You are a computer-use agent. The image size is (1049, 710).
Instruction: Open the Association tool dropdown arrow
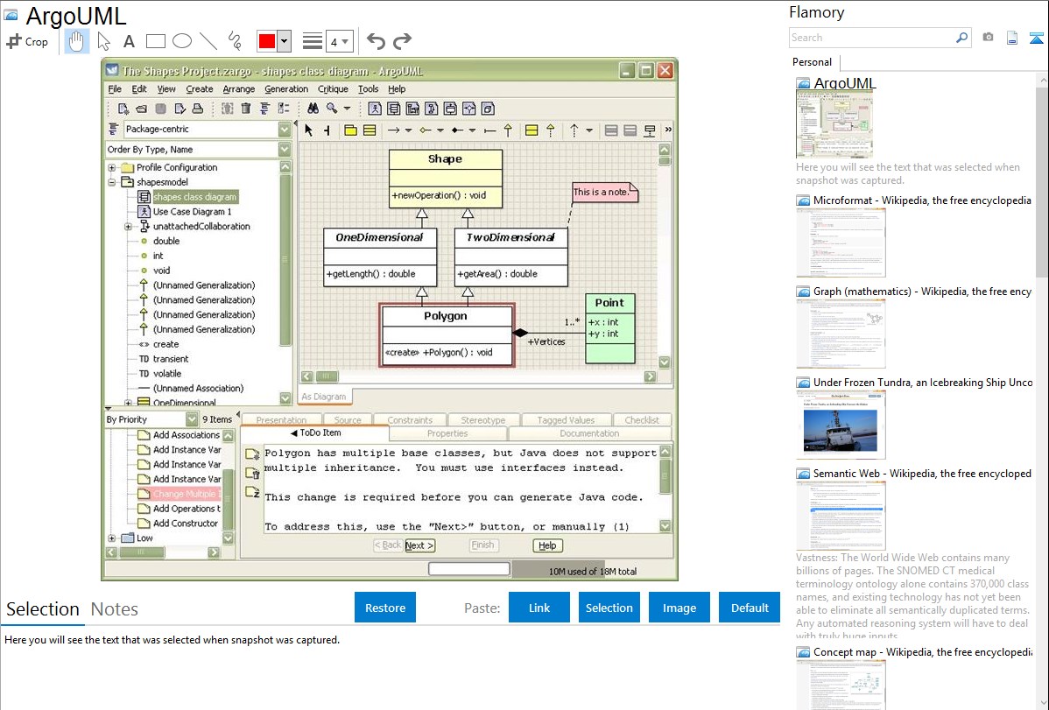point(408,130)
